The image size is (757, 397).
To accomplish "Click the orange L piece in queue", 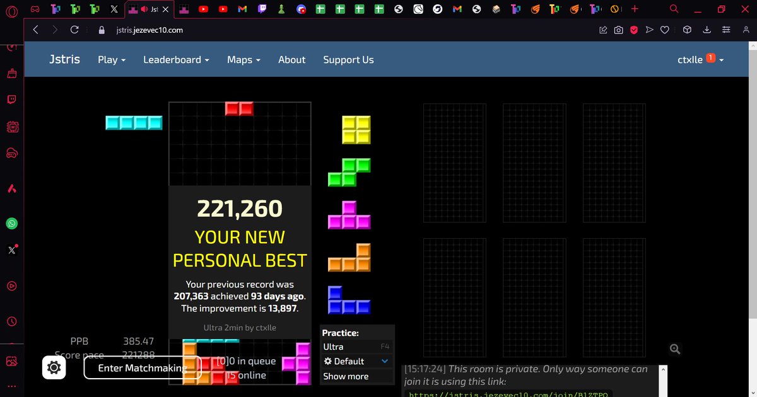I will point(349,257).
